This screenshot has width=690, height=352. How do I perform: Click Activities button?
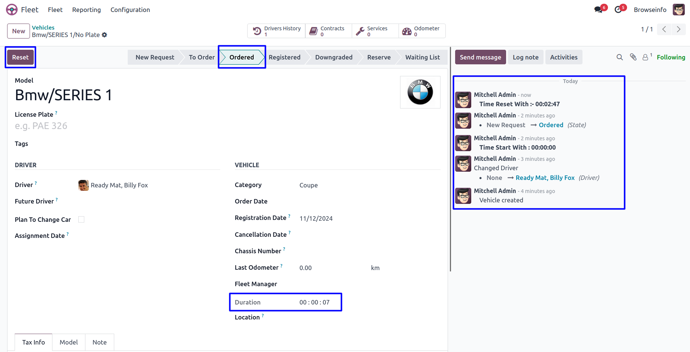(x=564, y=57)
